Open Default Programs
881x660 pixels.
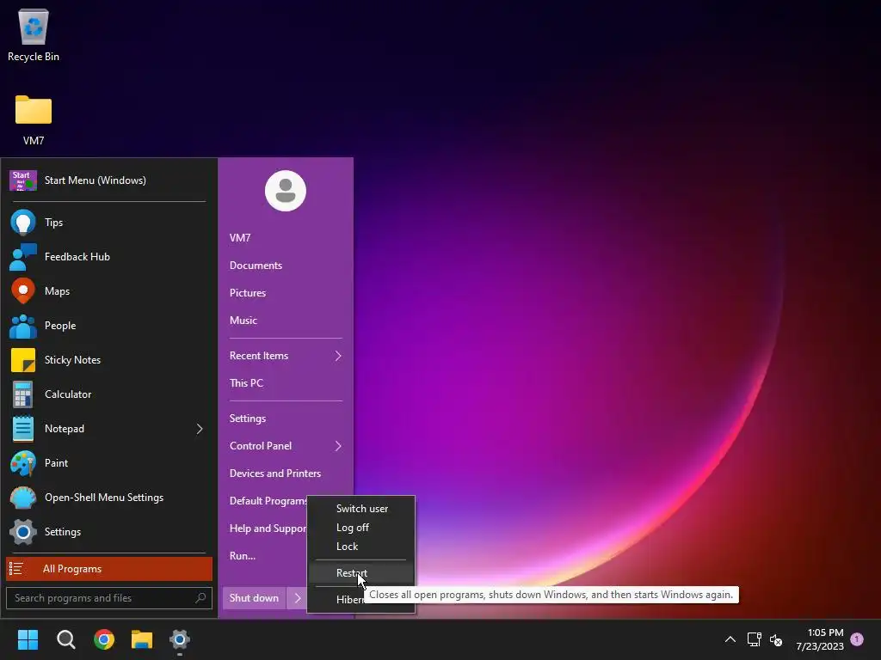click(x=268, y=501)
